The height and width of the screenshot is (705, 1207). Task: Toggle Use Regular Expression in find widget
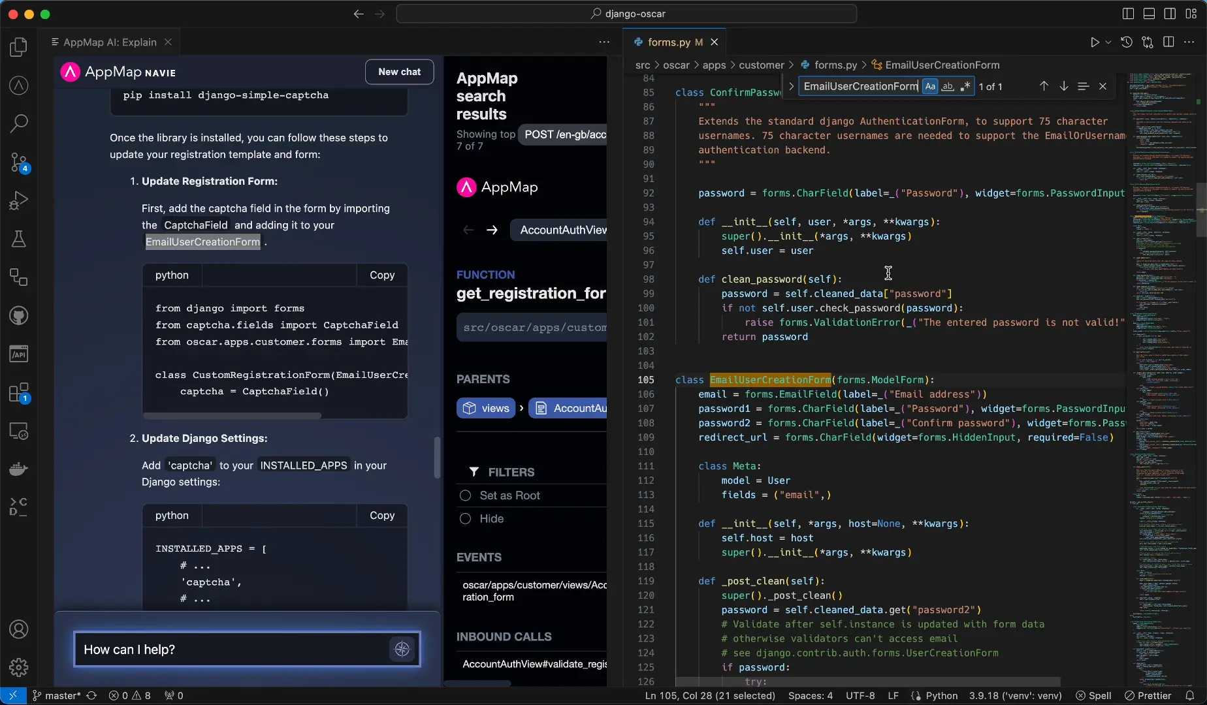click(x=965, y=86)
